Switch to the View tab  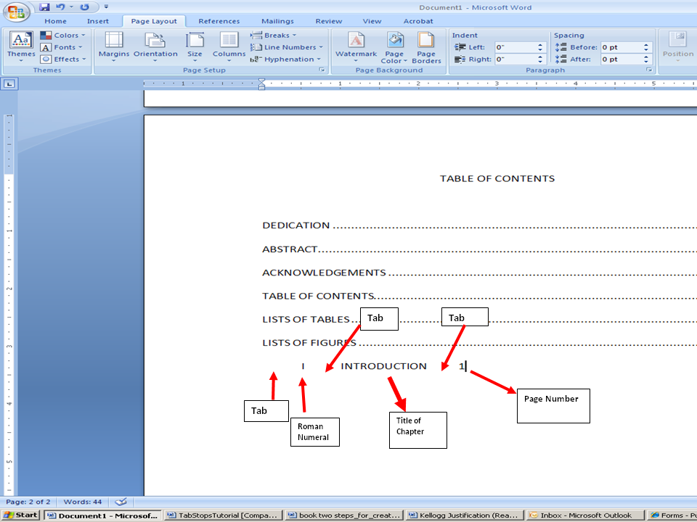(372, 21)
